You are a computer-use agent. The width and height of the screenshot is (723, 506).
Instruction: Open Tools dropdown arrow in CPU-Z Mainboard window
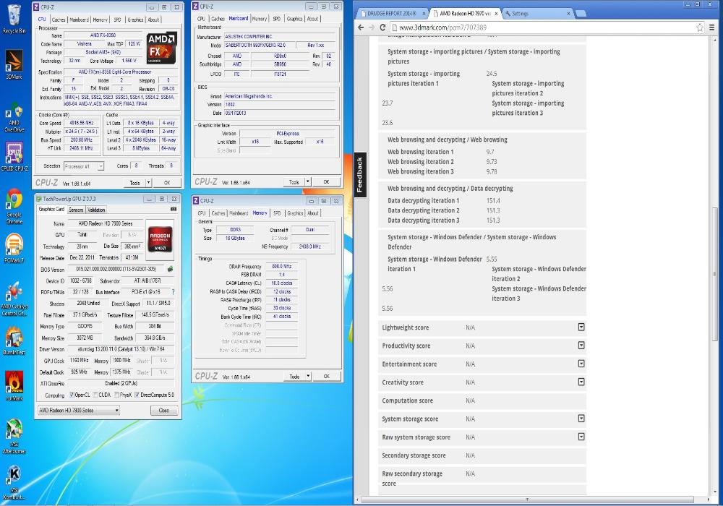click(307, 181)
